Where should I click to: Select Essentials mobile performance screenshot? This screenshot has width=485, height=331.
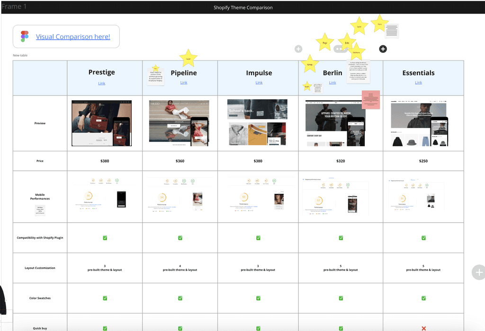point(416,194)
